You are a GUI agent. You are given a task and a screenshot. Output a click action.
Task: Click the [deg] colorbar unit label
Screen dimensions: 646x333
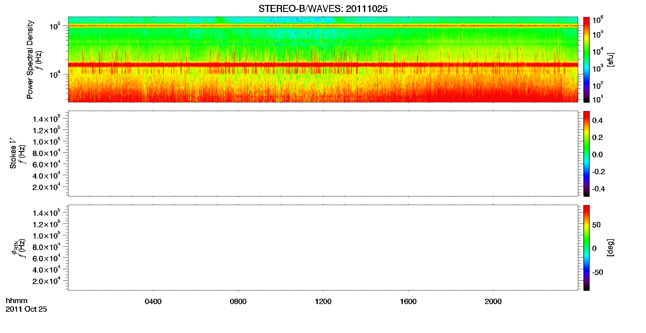click(611, 247)
